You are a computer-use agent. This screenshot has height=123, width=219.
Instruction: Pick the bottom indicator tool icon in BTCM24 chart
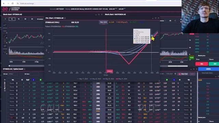tap(5, 52)
